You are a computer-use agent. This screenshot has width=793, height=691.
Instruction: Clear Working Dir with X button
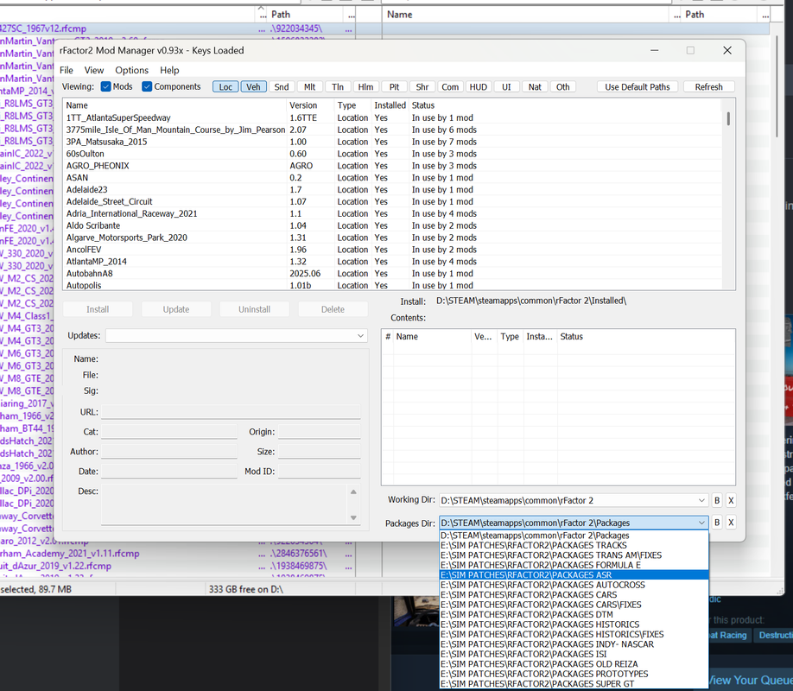[x=731, y=500]
